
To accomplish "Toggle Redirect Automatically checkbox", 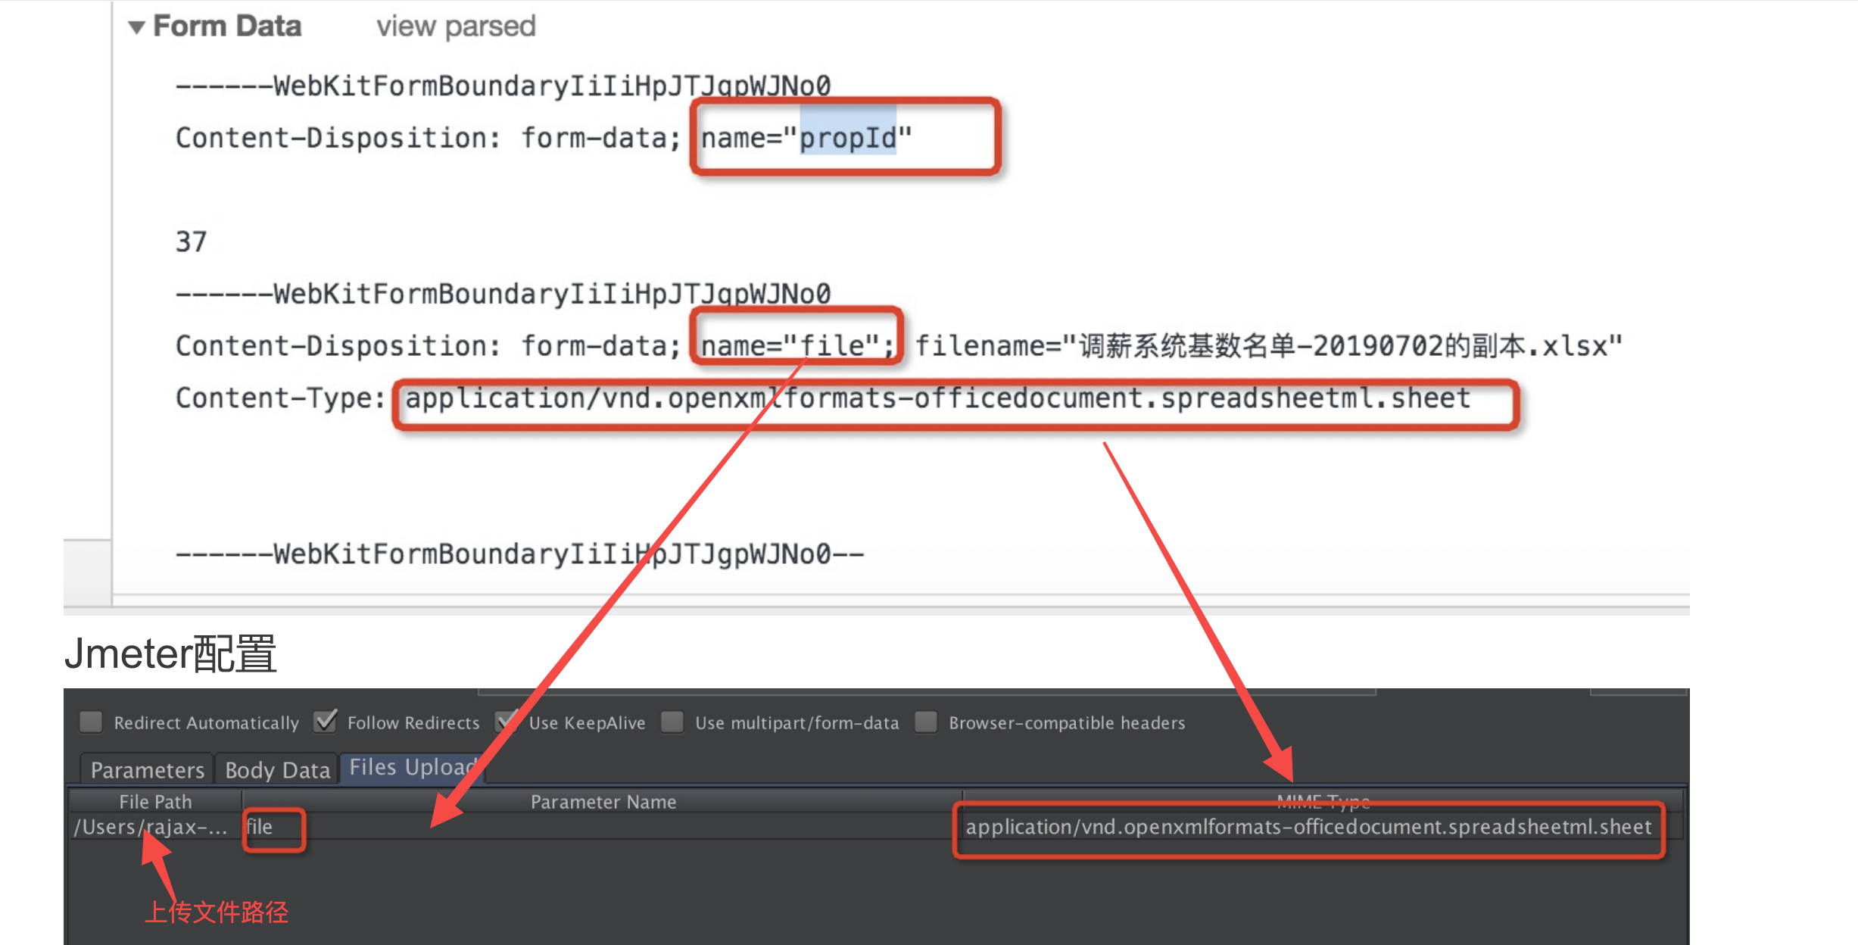I will point(92,722).
